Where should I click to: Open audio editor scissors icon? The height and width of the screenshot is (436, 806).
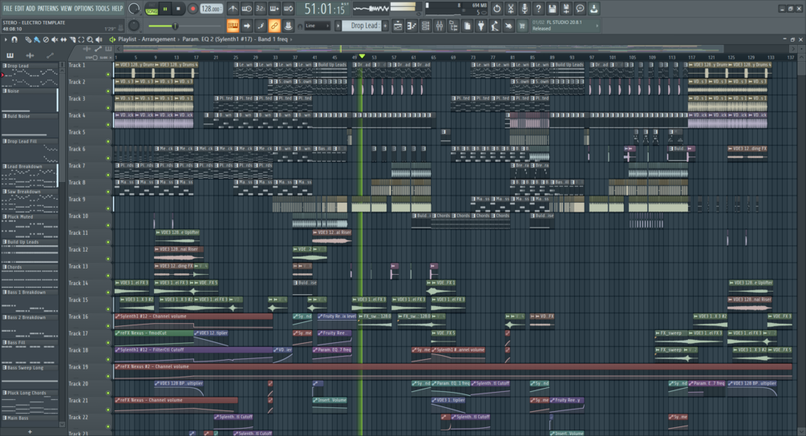510,9
